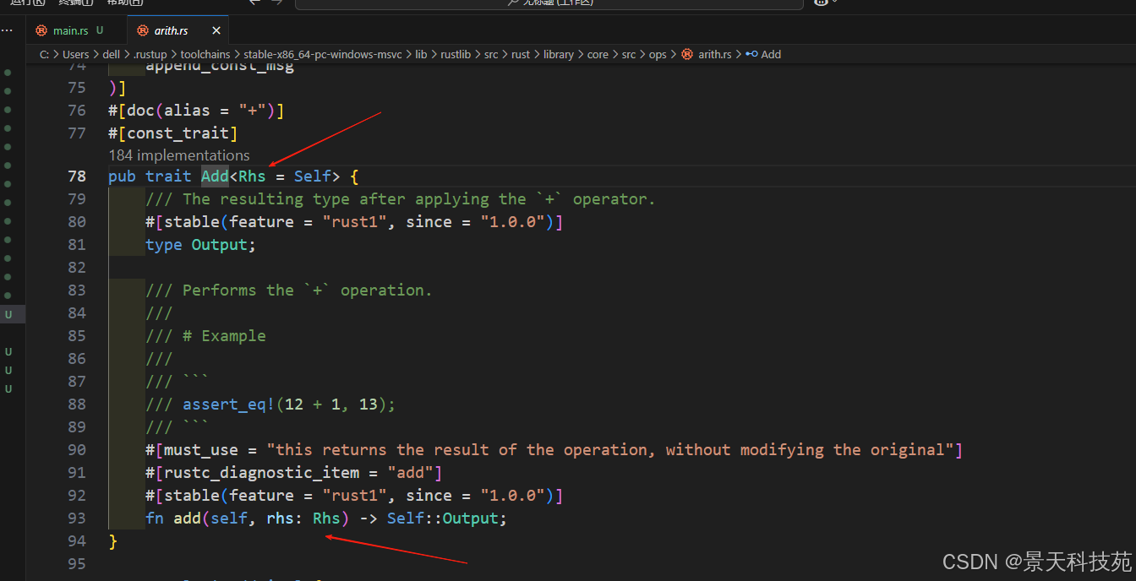Click the 'Users' breadcrumb segment
Viewport: 1136px width, 581px height.
coord(75,54)
